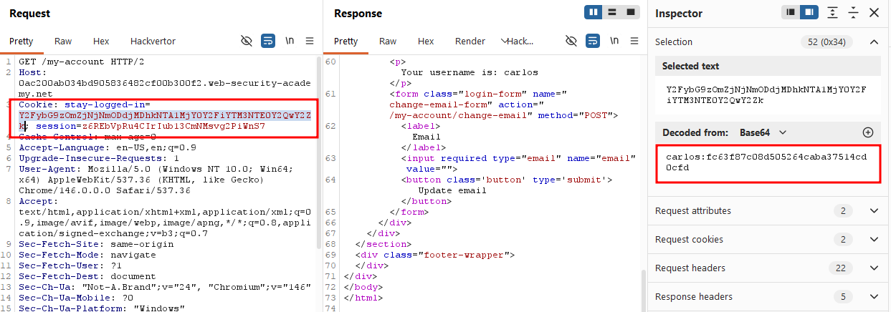The width and height of the screenshot is (891, 312).
Task: Switch to side-by-side split layout
Action: (594, 13)
